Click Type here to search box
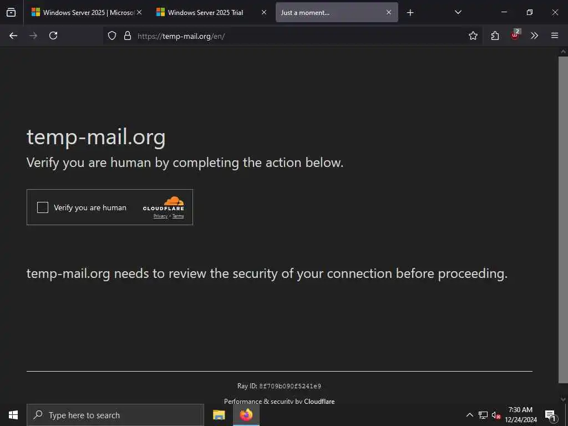 115,415
